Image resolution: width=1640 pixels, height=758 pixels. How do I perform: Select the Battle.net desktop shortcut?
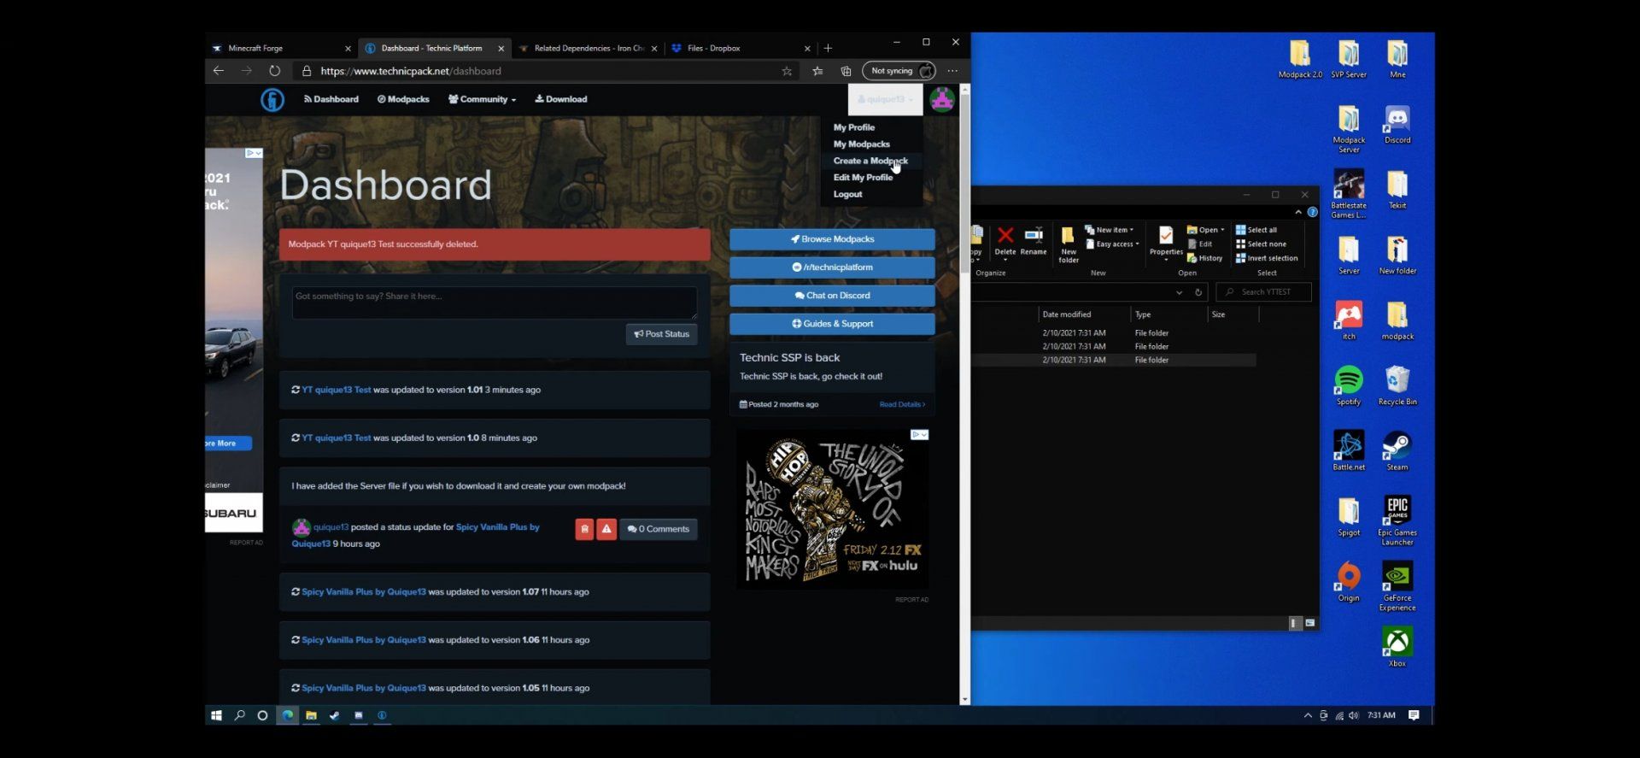click(x=1349, y=451)
